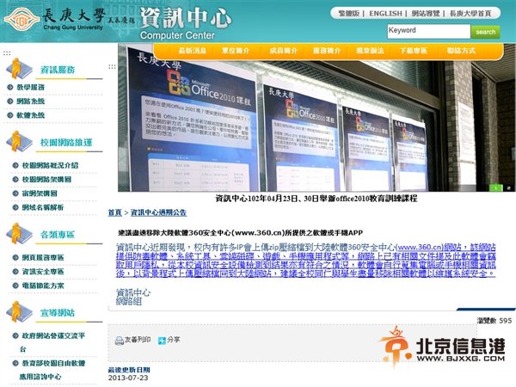Open 網域名稱解析 sidebar link
This screenshot has height=387, width=516.
43,207
